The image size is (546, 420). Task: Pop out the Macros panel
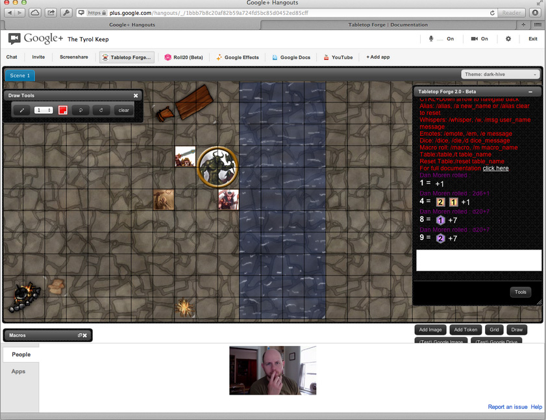[80, 335]
